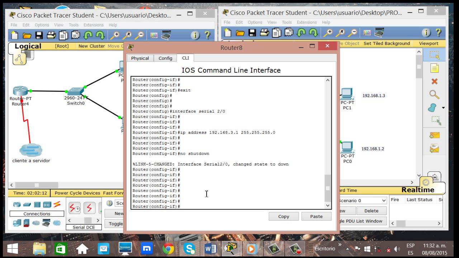Screen dimensions: 459x258
Task: Pick Serial DCE cable with clock icon
Action: [x=75, y=208]
